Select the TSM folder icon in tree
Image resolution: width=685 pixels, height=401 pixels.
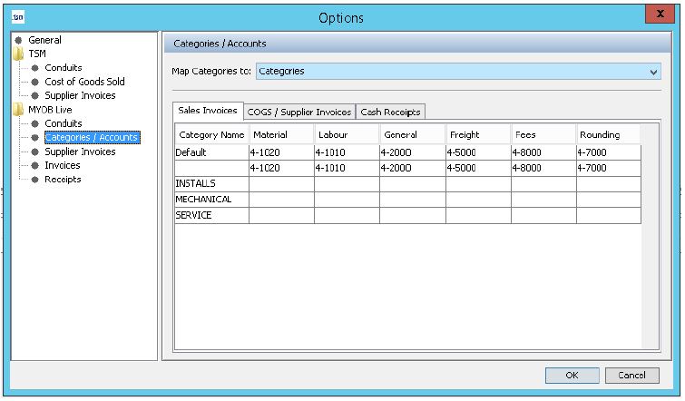click(19, 54)
